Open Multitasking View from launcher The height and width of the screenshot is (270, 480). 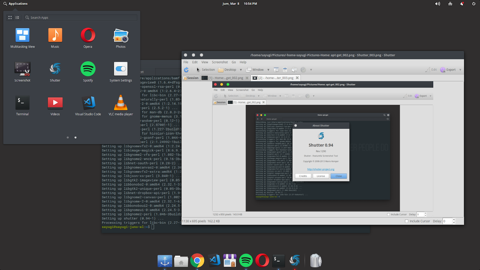pyautogui.click(x=22, y=38)
